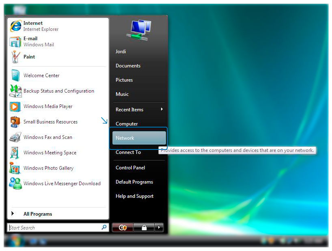The height and width of the screenshot is (251, 332).
Task: Click the Windows Media Player icon
Action: pyautogui.click(x=15, y=106)
